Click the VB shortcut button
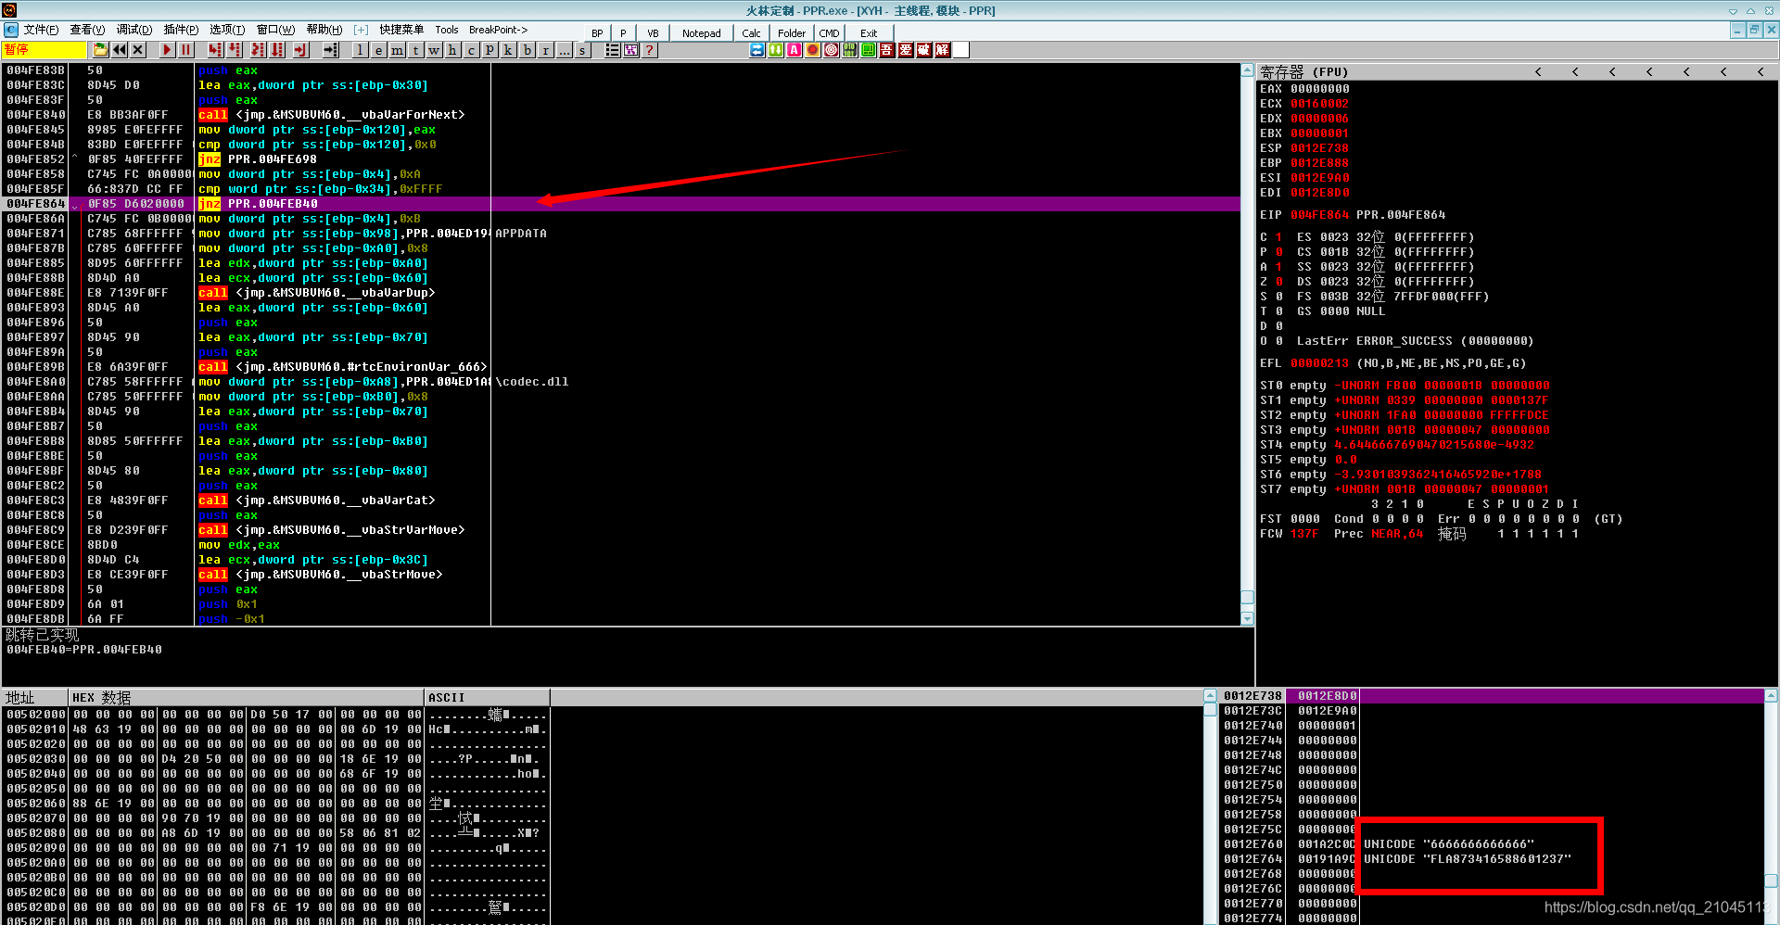This screenshot has width=1780, height=925. coord(653,33)
